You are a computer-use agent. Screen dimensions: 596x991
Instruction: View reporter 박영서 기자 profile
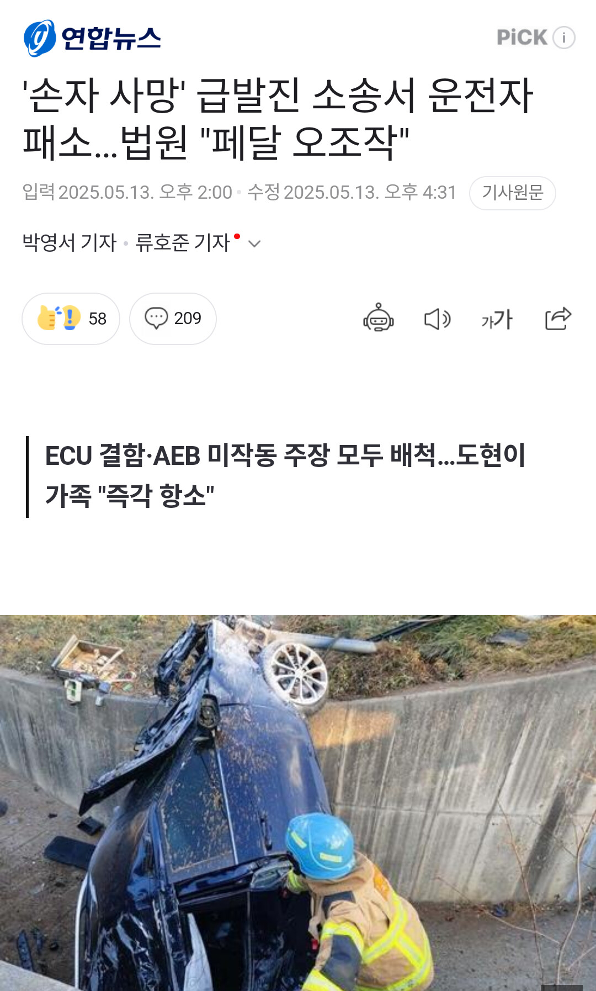[70, 242]
